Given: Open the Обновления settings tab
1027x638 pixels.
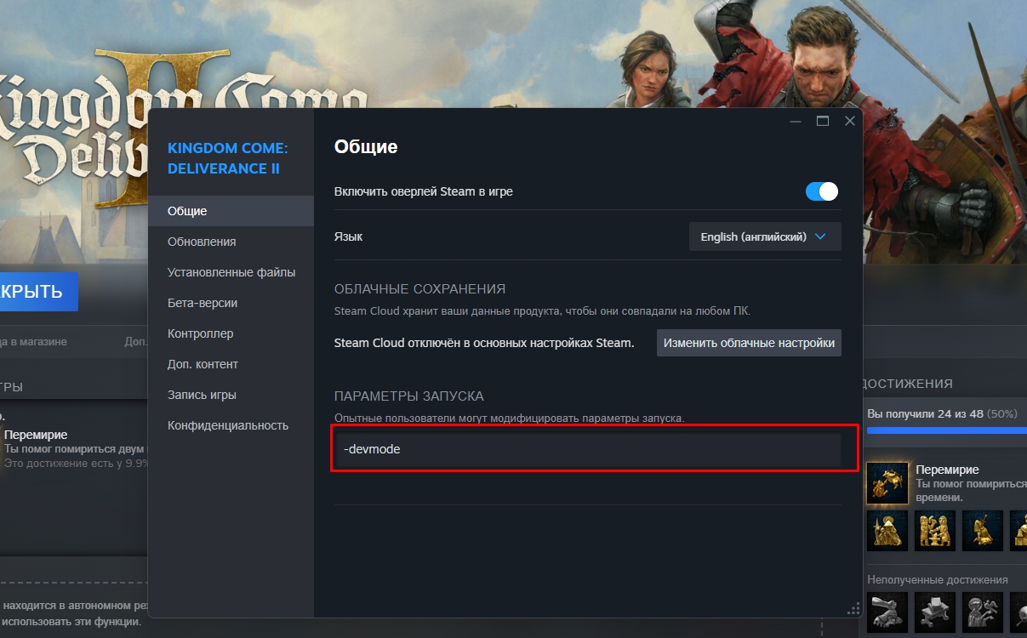Looking at the screenshot, I should coord(231,242).
